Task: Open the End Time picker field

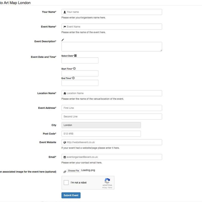Action: click(80, 83)
